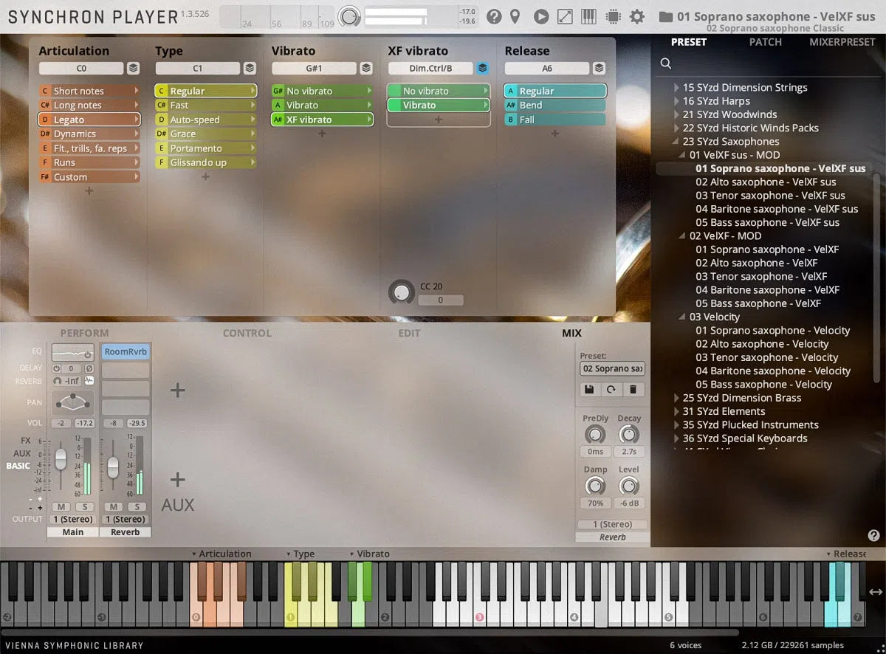Expand the 25 SYzd Dimension Brass folder
886x654 pixels.
(x=676, y=398)
